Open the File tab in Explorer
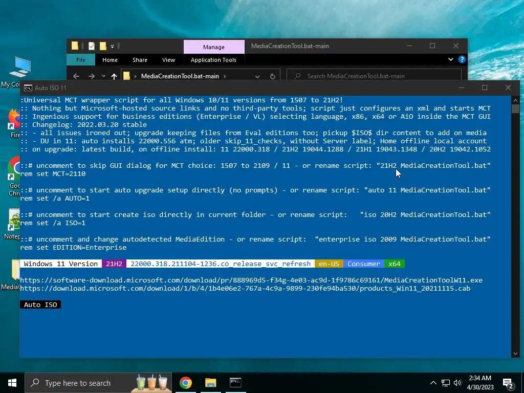The width and height of the screenshot is (524, 393). (x=80, y=60)
